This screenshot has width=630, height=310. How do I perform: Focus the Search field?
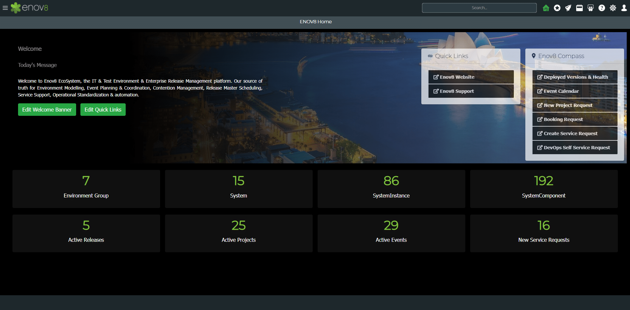[x=479, y=8]
